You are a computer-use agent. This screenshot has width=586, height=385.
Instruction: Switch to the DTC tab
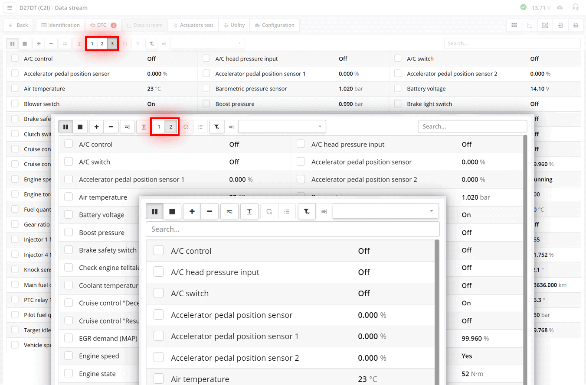coord(102,25)
